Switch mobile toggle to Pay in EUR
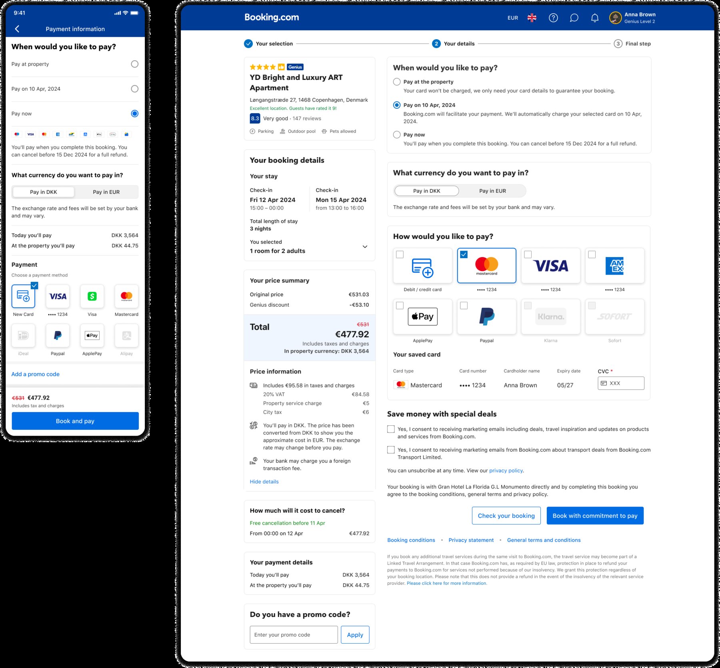The image size is (720, 668). (106, 192)
